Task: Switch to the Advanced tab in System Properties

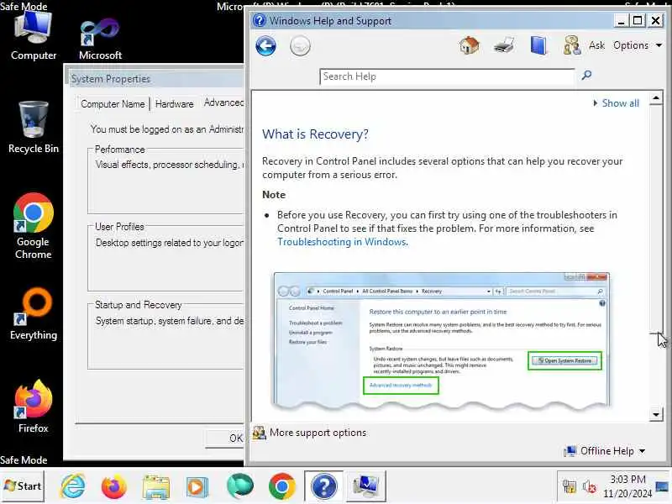Action: pos(223,102)
